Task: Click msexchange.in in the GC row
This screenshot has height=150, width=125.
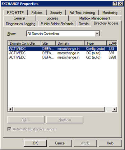Action: pos(68,57)
